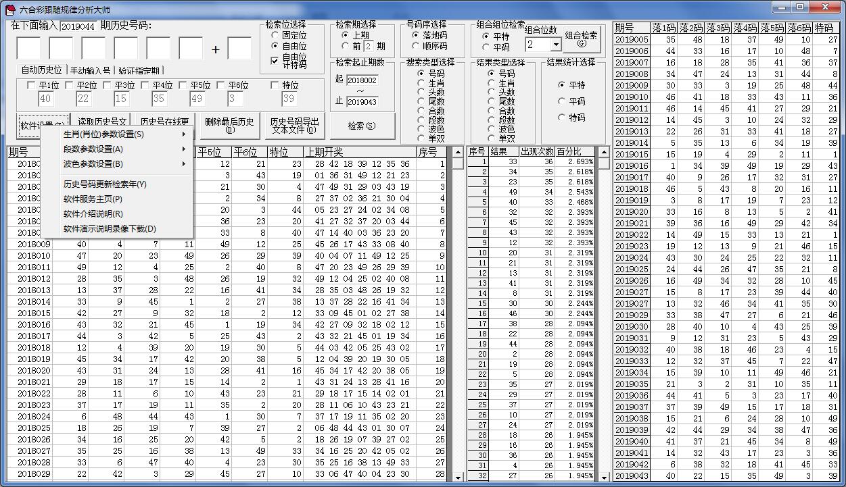Open 软件服务主页(P) from the menu

pyautogui.click(x=93, y=199)
